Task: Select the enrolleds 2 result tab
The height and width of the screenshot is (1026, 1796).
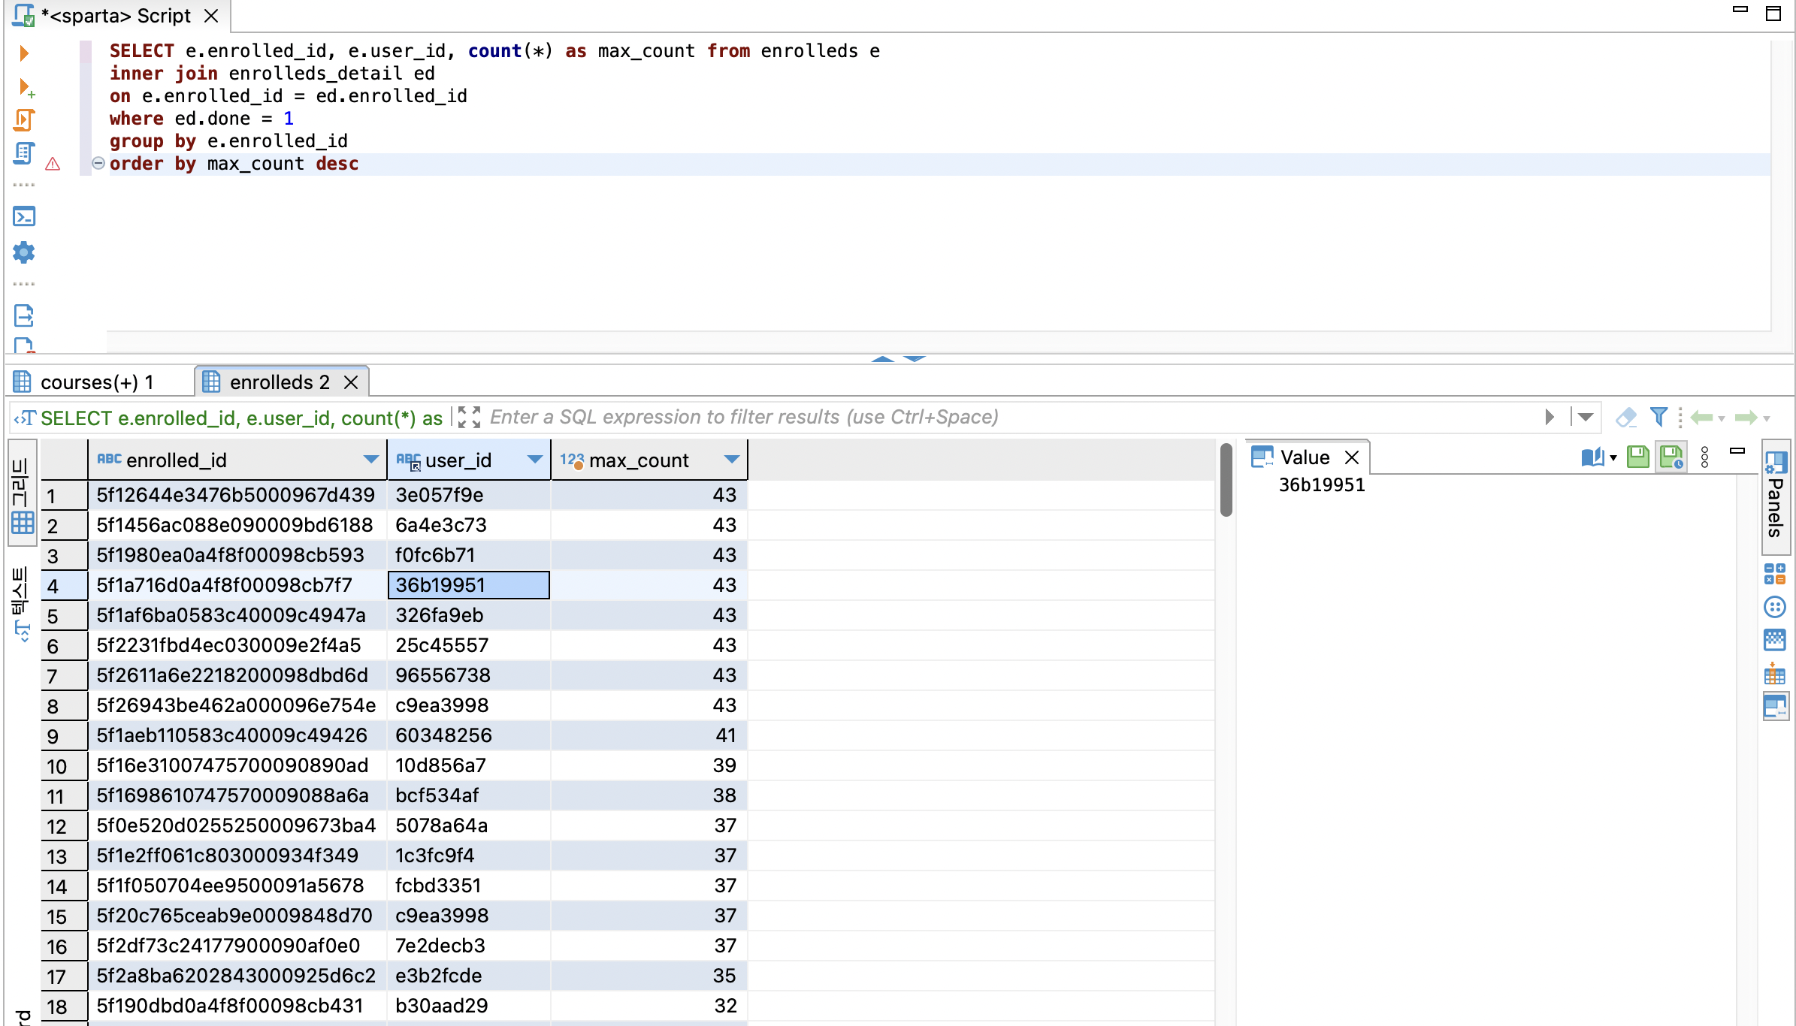Action: point(279,382)
